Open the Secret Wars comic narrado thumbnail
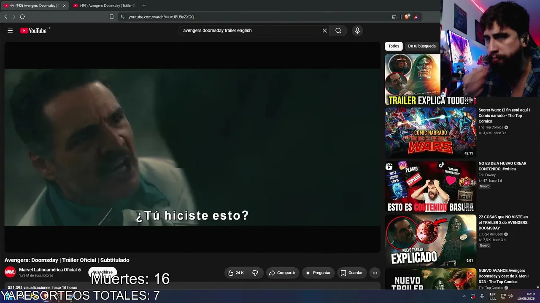Viewport: 540px width, 303px height. tap(430, 133)
